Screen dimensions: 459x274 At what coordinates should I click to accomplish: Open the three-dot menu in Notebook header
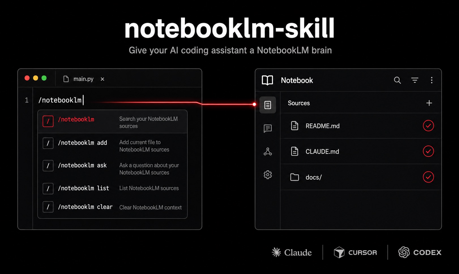pos(432,80)
